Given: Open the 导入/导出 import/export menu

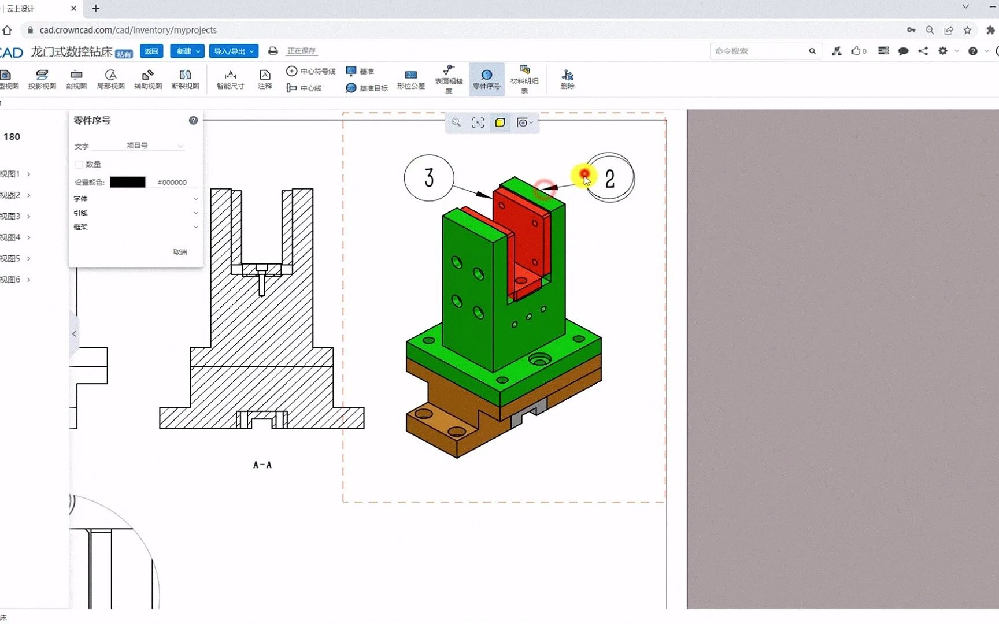Looking at the screenshot, I should (x=233, y=51).
